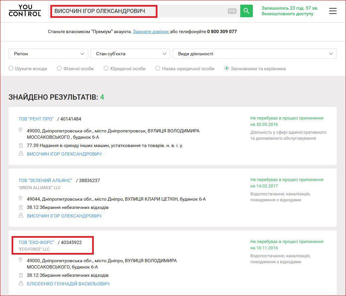Click company code 38836237

point(89,180)
